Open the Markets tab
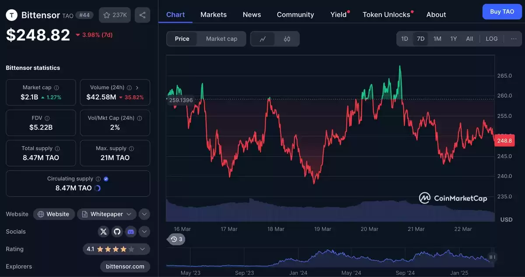This screenshot has height=277, width=525. (213, 14)
